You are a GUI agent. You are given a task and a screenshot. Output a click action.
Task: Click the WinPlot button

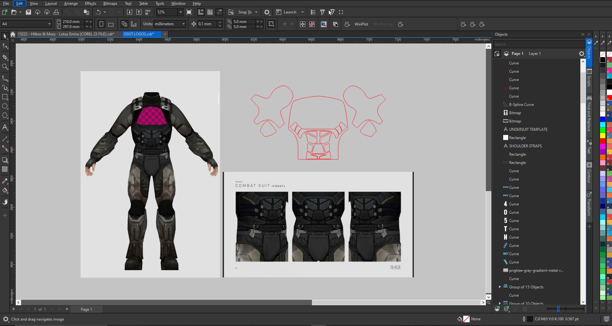pyautogui.click(x=361, y=24)
